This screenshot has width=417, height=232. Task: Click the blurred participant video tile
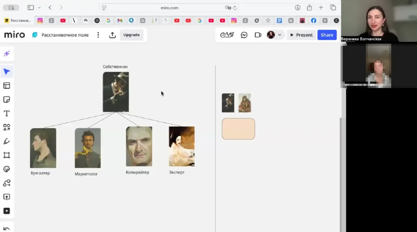[x=378, y=66]
